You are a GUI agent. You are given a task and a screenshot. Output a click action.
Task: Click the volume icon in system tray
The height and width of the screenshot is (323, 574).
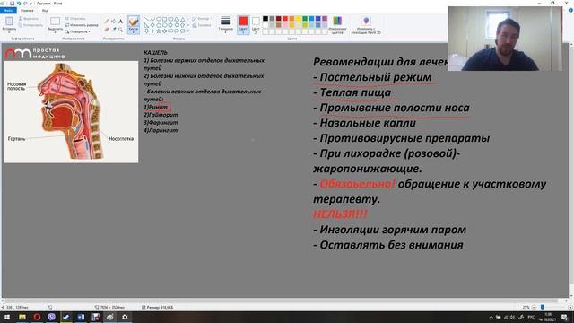click(x=512, y=317)
